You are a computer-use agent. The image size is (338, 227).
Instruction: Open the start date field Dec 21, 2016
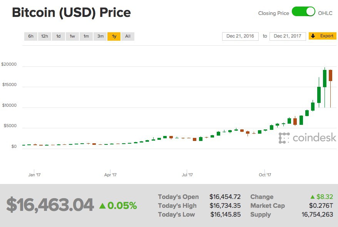pos(240,36)
